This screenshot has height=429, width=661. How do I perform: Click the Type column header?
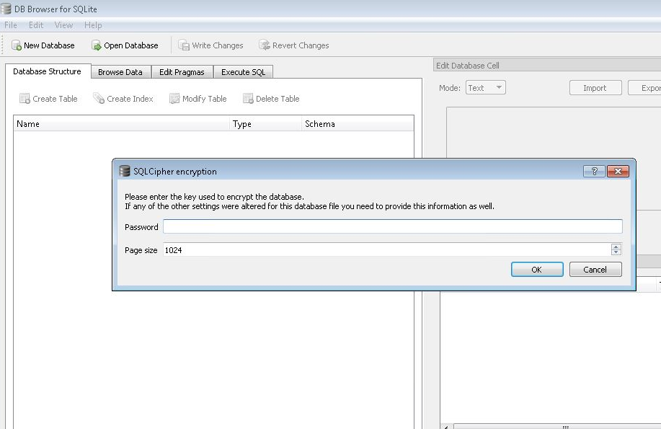tap(265, 124)
